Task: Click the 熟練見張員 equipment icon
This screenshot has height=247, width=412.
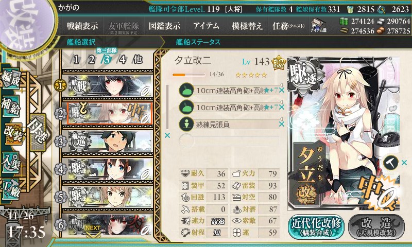Action: click(186, 124)
